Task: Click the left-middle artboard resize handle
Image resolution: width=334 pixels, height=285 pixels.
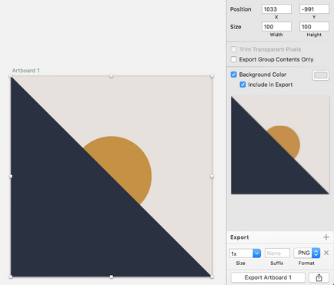Action: click(x=11, y=177)
